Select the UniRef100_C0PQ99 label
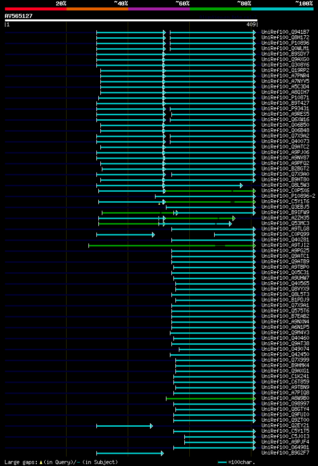This screenshot has width=318, height=466. point(285,234)
